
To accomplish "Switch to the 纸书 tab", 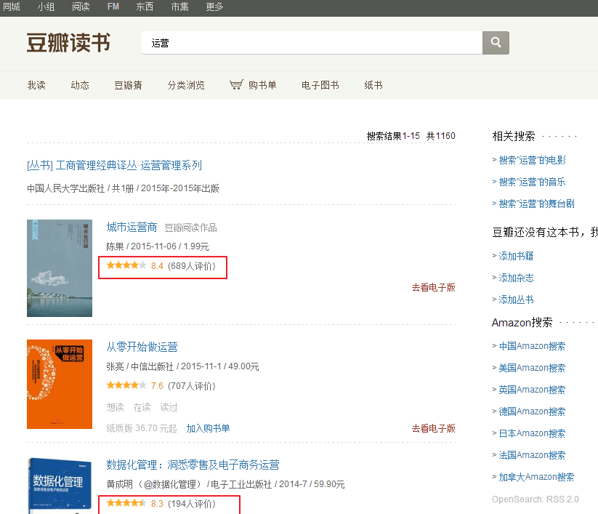I will click(373, 85).
